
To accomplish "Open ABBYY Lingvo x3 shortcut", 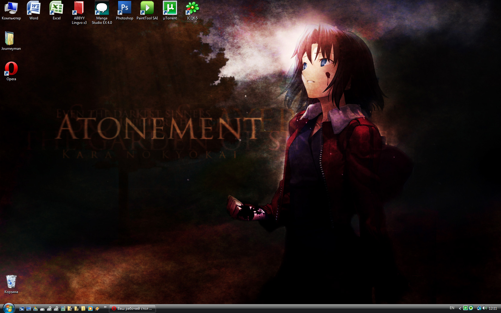I will 79,13.
